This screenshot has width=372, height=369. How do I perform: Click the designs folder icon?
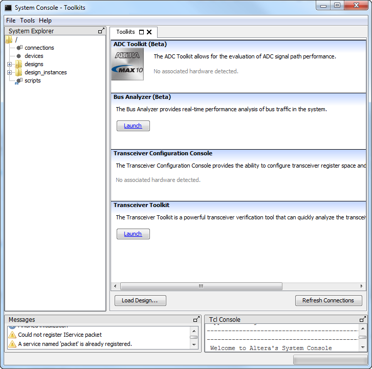(x=18, y=64)
